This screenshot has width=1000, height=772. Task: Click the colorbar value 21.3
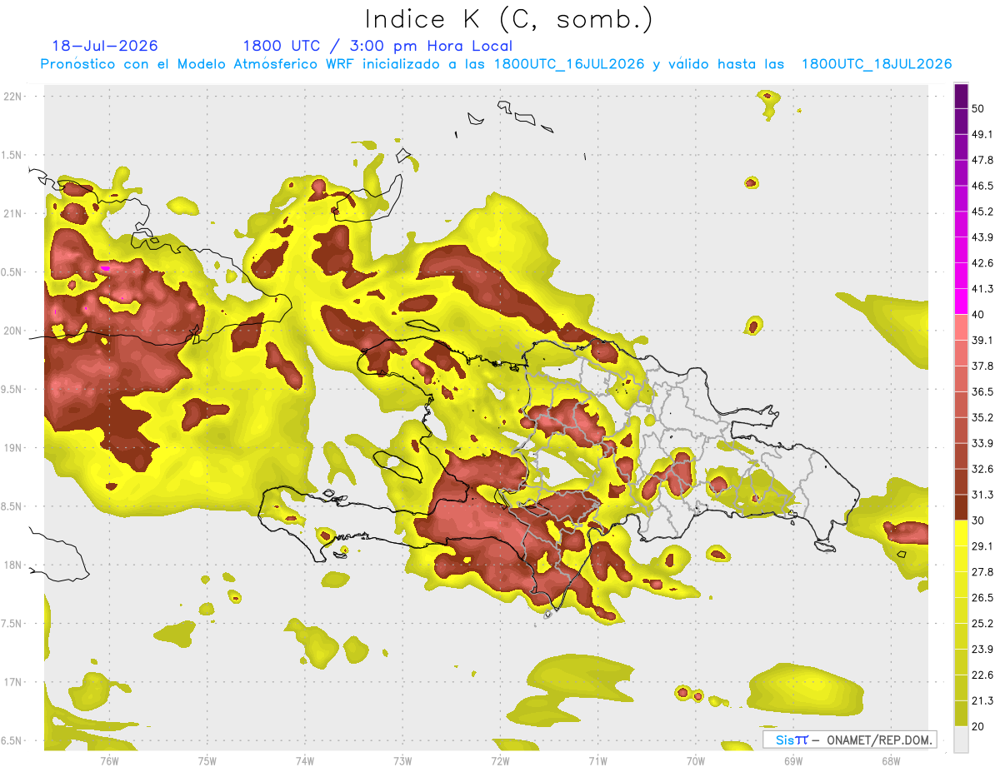[982, 701]
